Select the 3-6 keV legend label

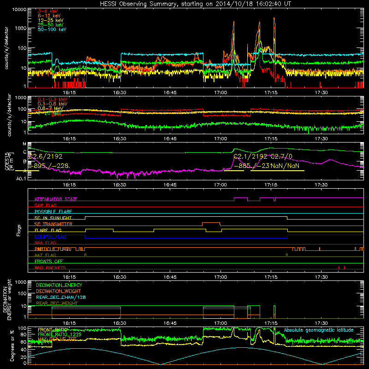pos(48,11)
